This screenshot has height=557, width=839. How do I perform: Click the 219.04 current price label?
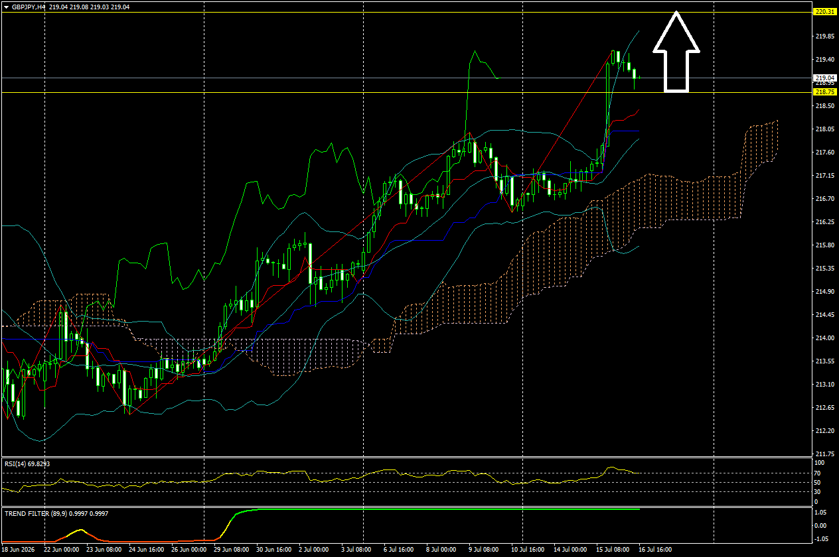(824, 78)
